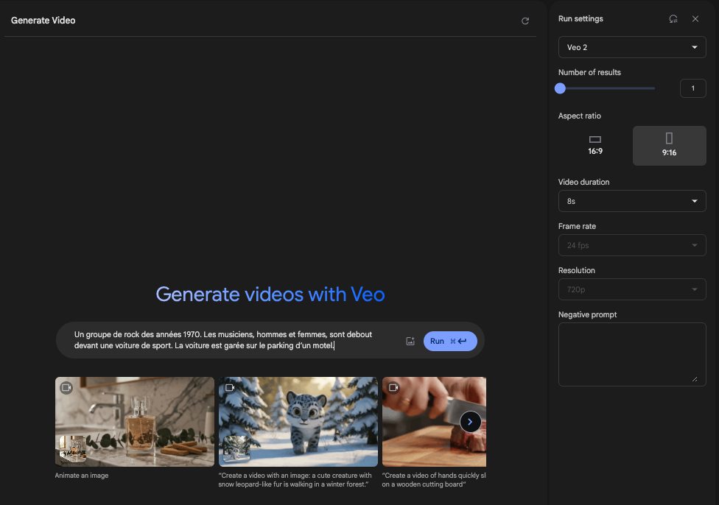Image resolution: width=719 pixels, height=505 pixels.
Task: Select the 16:9 aspect ratio
Action: click(x=595, y=145)
